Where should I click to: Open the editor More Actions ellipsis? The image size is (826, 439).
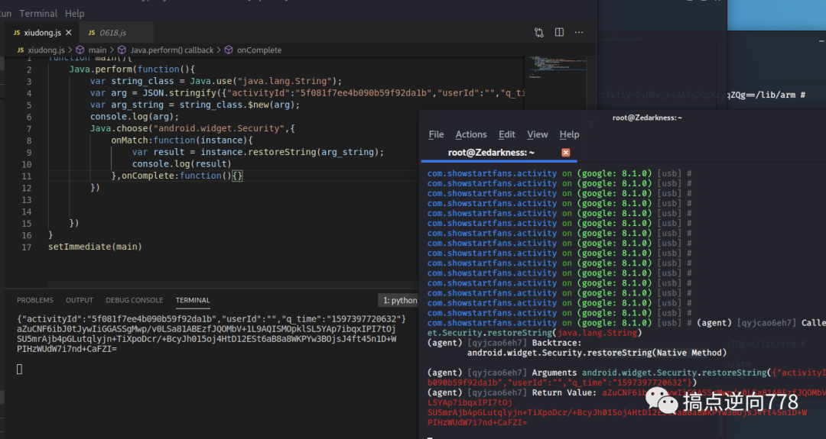[579, 33]
